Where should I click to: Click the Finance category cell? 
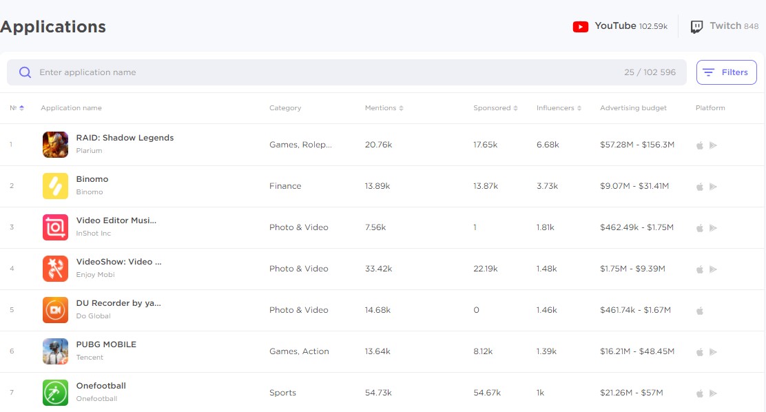click(x=285, y=186)
